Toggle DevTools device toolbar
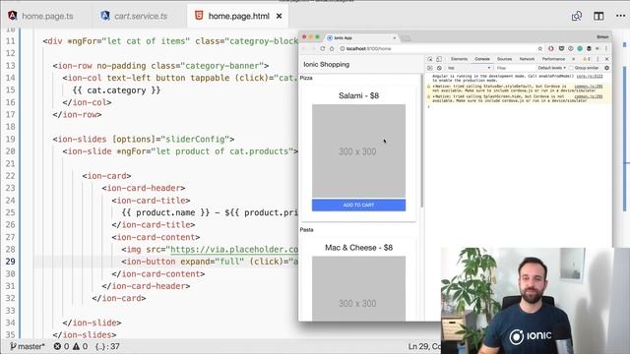630x354 pixels. tap(439, 59)
